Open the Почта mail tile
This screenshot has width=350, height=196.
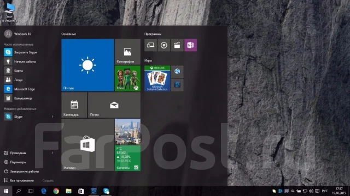(x=114, y=105)
